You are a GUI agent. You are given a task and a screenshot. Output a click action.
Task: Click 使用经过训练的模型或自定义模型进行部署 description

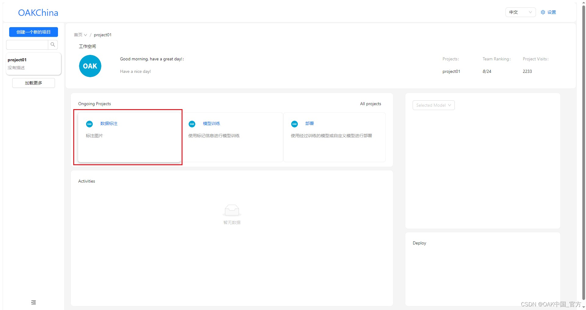331,136
